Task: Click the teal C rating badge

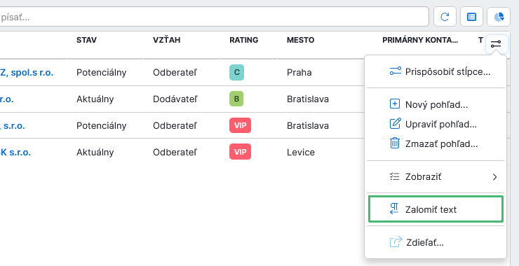Action: 236,72
